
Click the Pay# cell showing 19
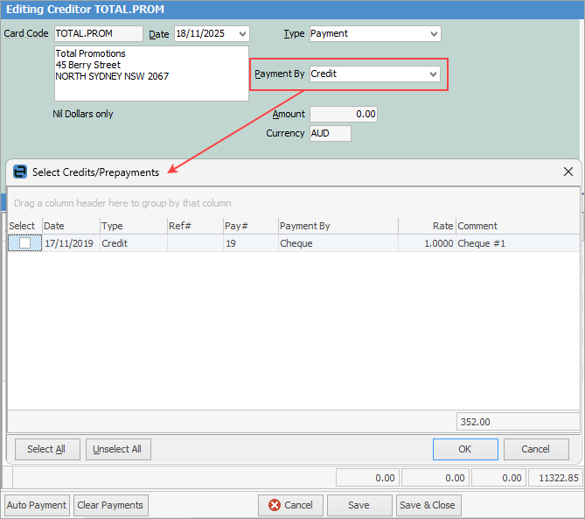(x=251, y=243)
